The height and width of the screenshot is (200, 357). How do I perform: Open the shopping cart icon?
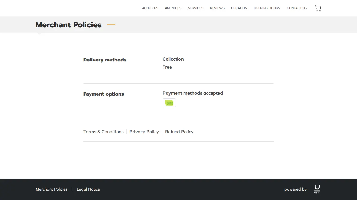point(318,8)
